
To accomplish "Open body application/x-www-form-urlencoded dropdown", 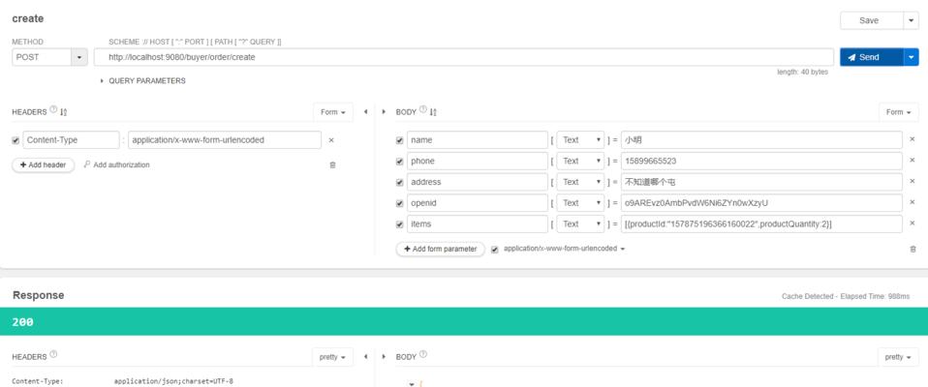I will 564,249.
